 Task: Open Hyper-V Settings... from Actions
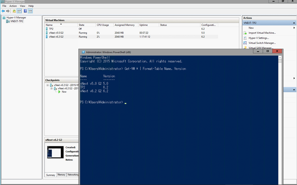tap(259, 38)
